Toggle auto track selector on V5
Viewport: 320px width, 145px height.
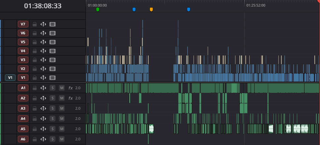coord(43,42)
